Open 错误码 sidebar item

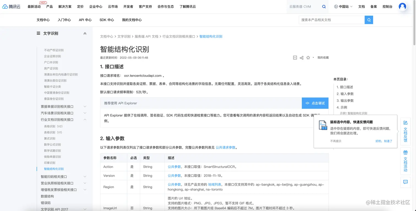(46, 203)
